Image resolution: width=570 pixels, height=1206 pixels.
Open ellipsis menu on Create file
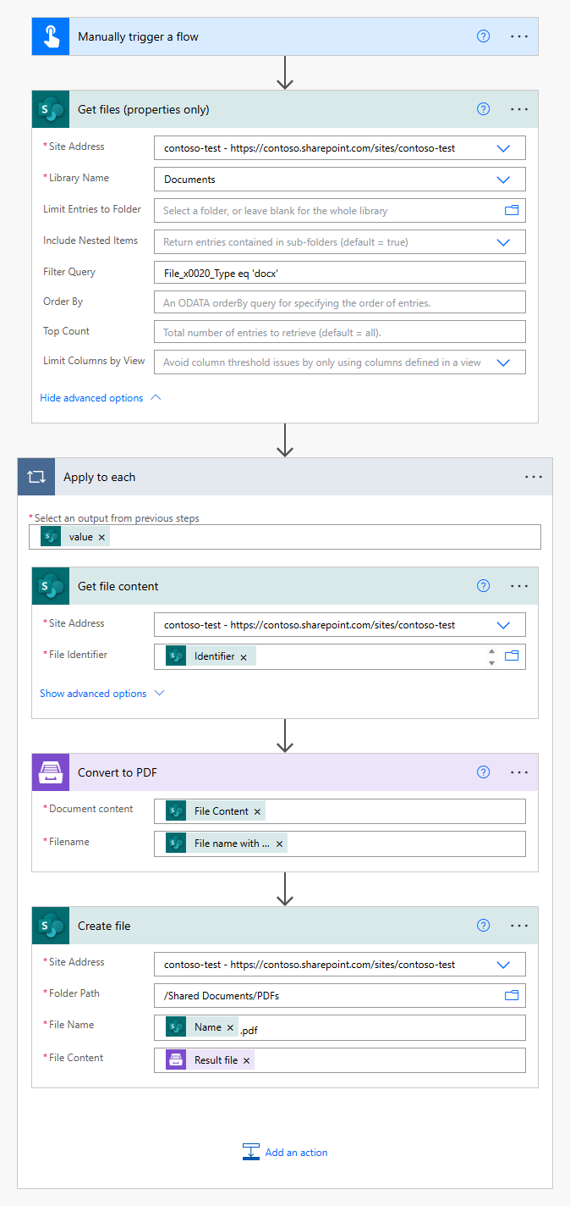(x=519, y=926)
